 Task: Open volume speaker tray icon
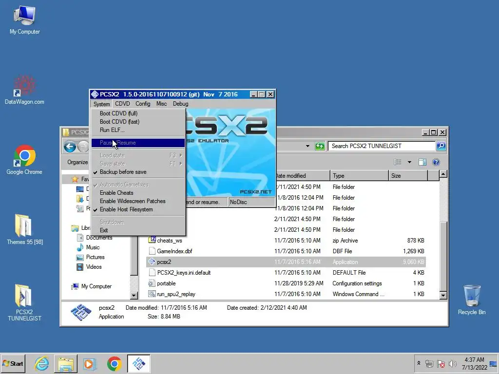coord(452,363)
